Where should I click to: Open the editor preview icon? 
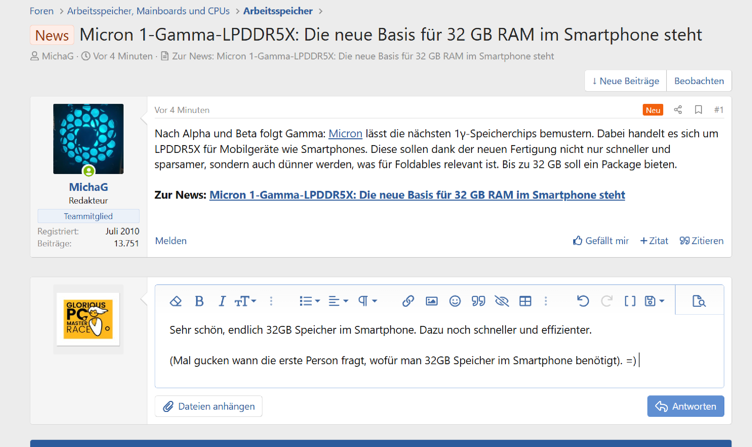click(699, 301)
